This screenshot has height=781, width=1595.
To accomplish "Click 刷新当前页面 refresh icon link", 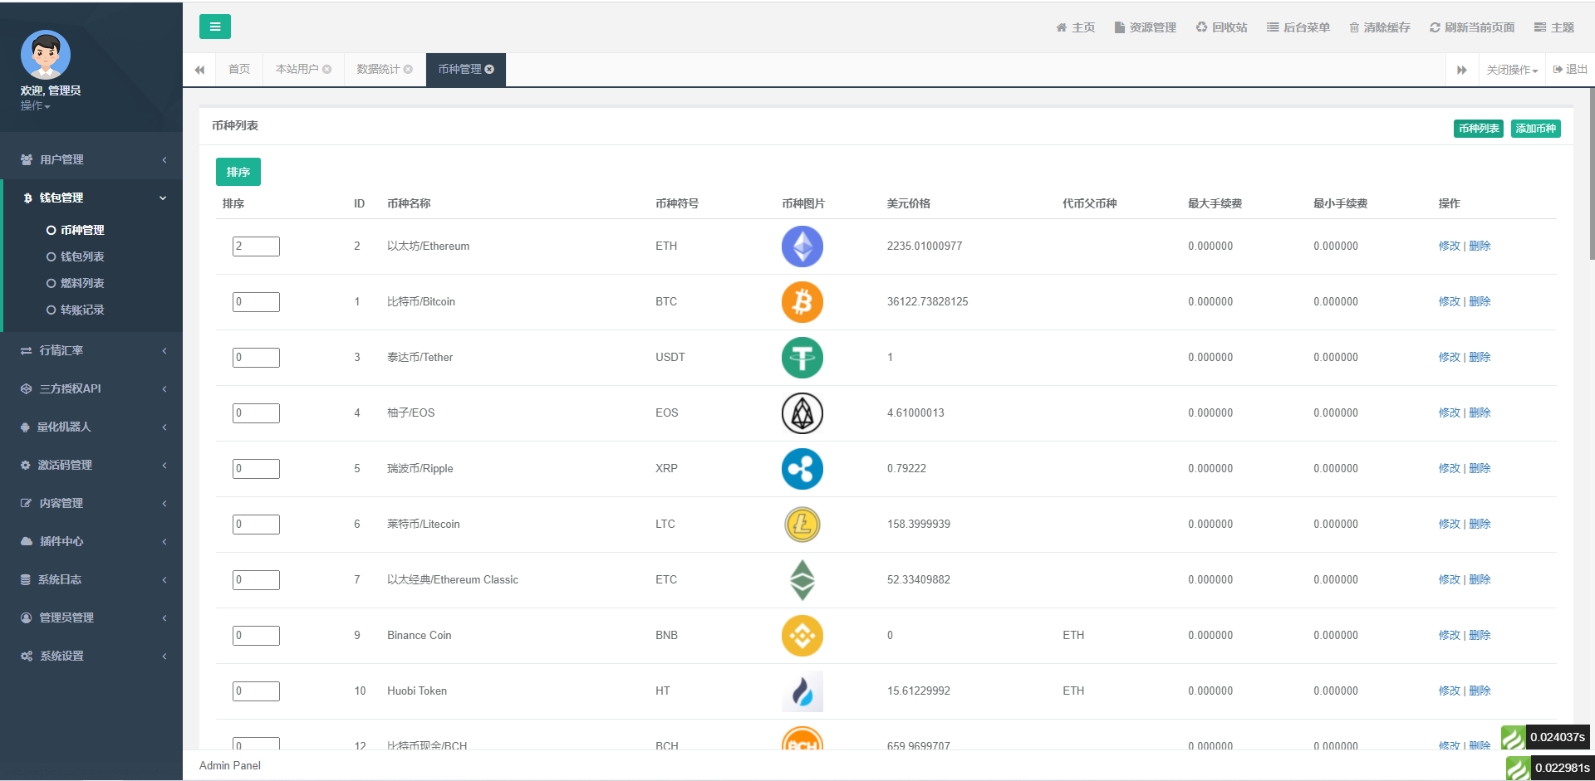I will pyautogui.click(x=1435, y=27).
